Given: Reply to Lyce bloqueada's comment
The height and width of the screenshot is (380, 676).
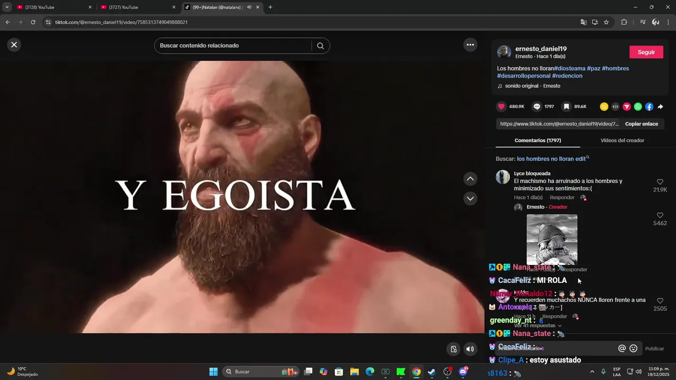Looking at the screenshot, I should 562,197.
